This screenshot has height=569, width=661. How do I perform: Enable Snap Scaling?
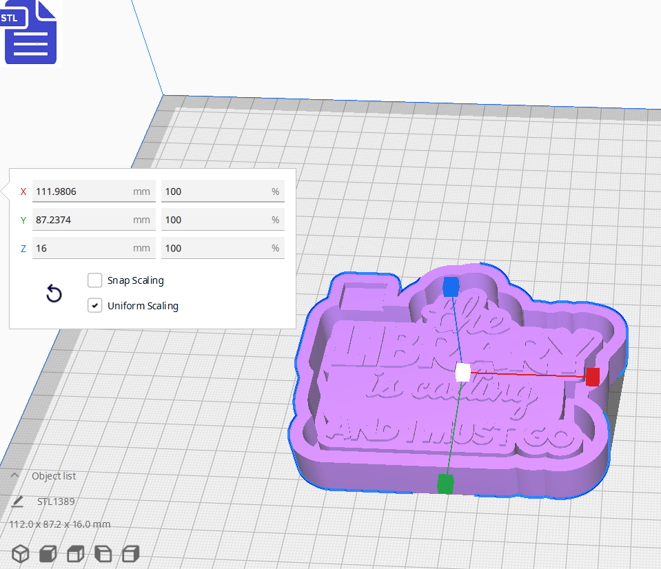(x=94, y=280)
